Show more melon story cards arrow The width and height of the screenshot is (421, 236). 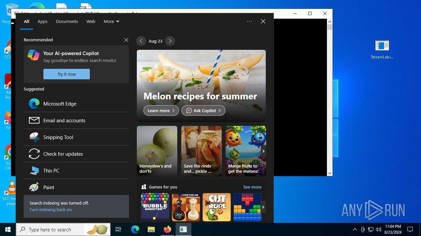[263, 151]
